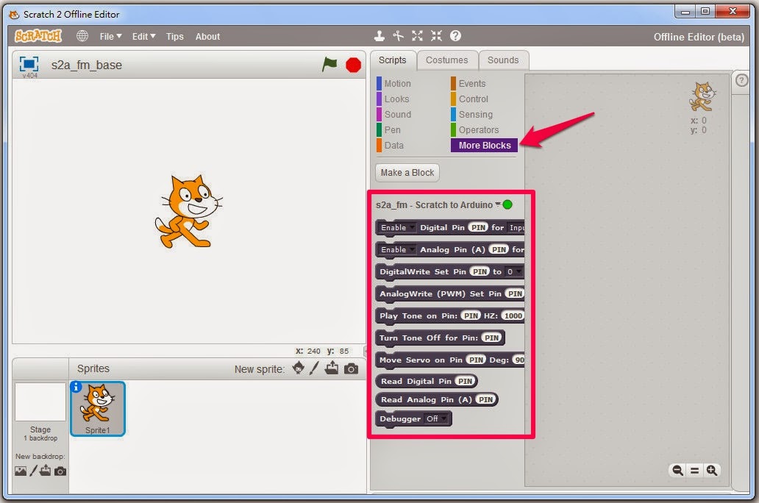This screenshot has height=503, width=759.
Task: Click the project name s2a_fm_base field
Action: point(87,65)
